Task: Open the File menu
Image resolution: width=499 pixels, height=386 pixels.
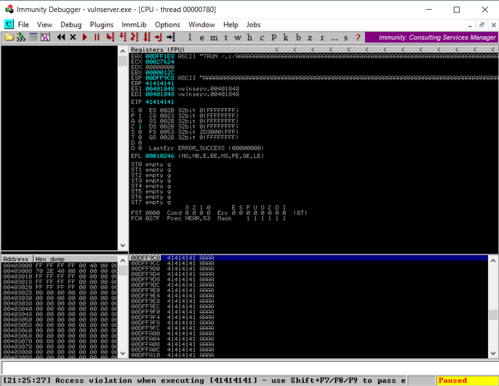Action: tap(23, 24)
